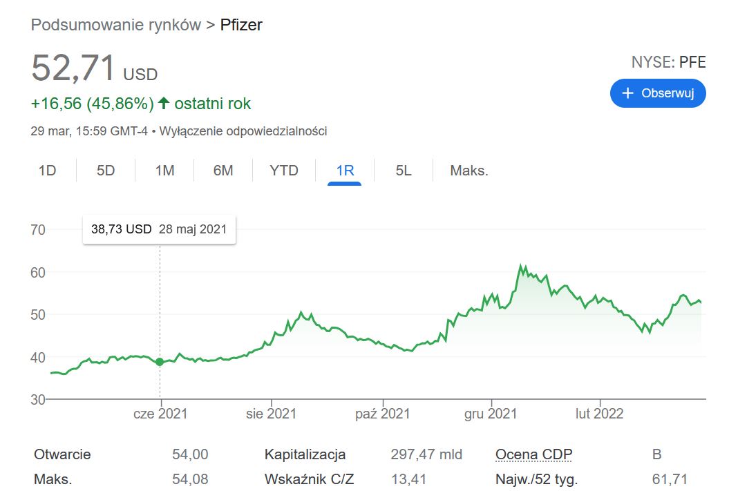Click the Pfizer breadcrumb name
The height and width of the screenshot is (491, 738).
click(241, 26)
